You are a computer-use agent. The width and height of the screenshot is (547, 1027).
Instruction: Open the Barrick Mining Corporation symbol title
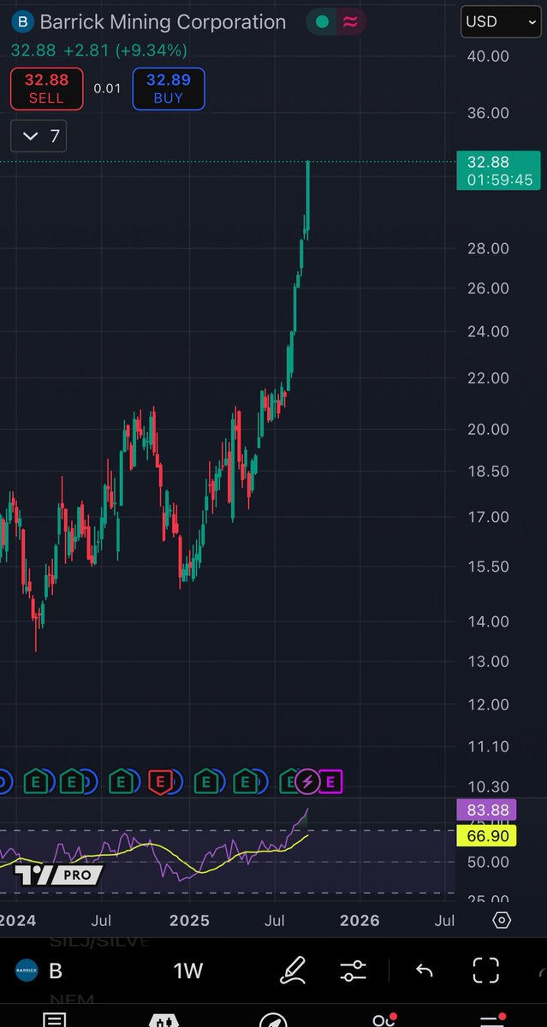pyautogui.click(x=164, y=22)
